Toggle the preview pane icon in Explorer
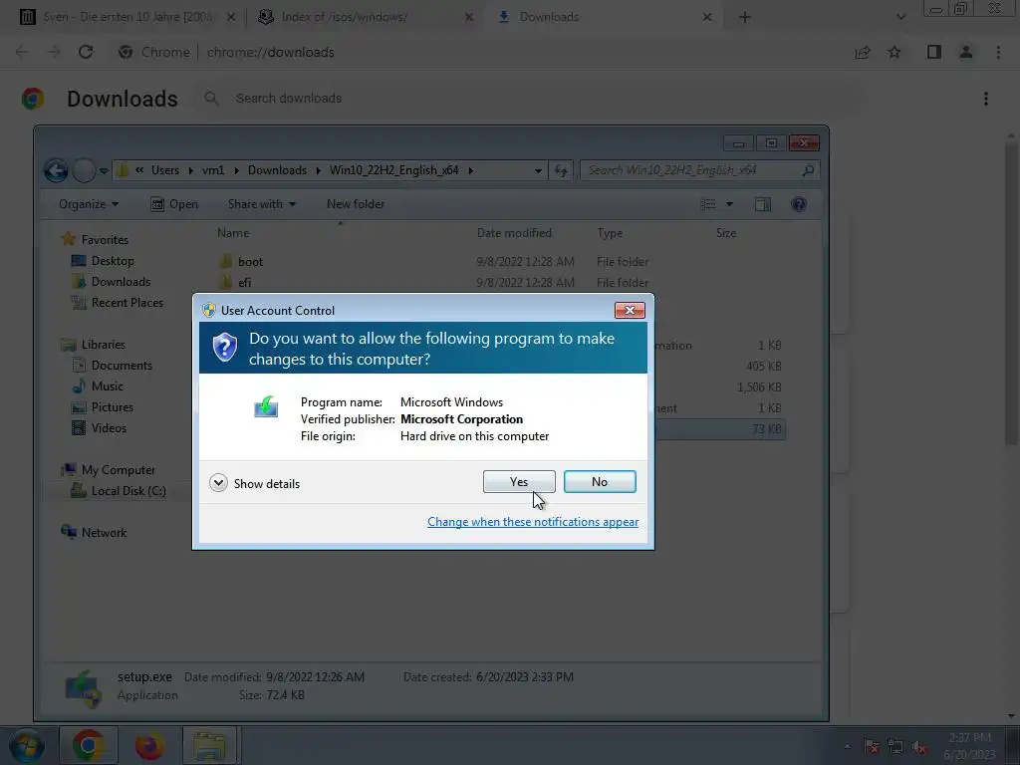Screen dimensions: 1020x765 point(762,204)
